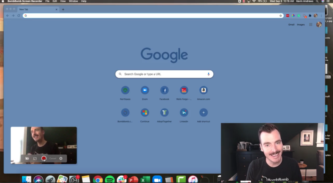This screenshot has height=183, width=333.
Task: Open a new tab with plus button
Action: [63, 9]
